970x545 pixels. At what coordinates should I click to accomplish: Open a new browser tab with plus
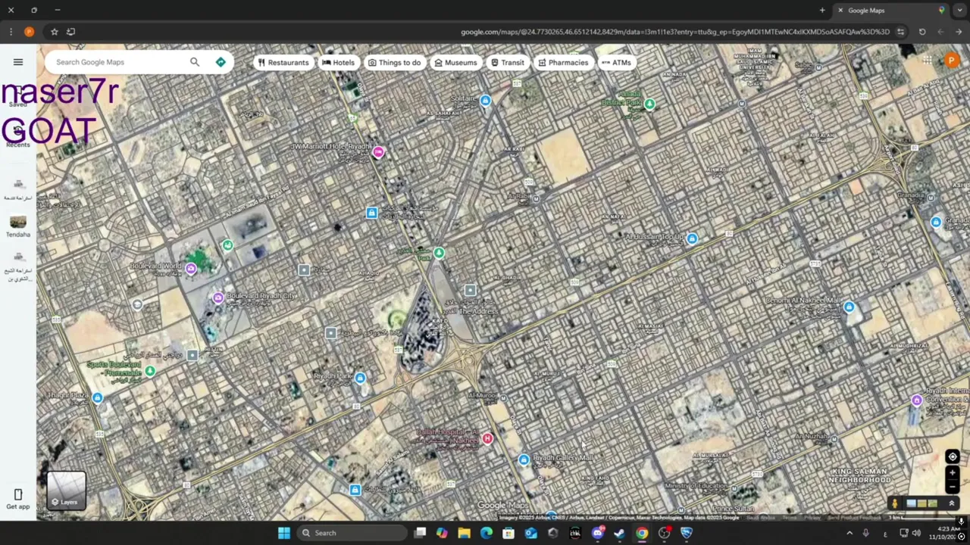click(x=822, y=10)
